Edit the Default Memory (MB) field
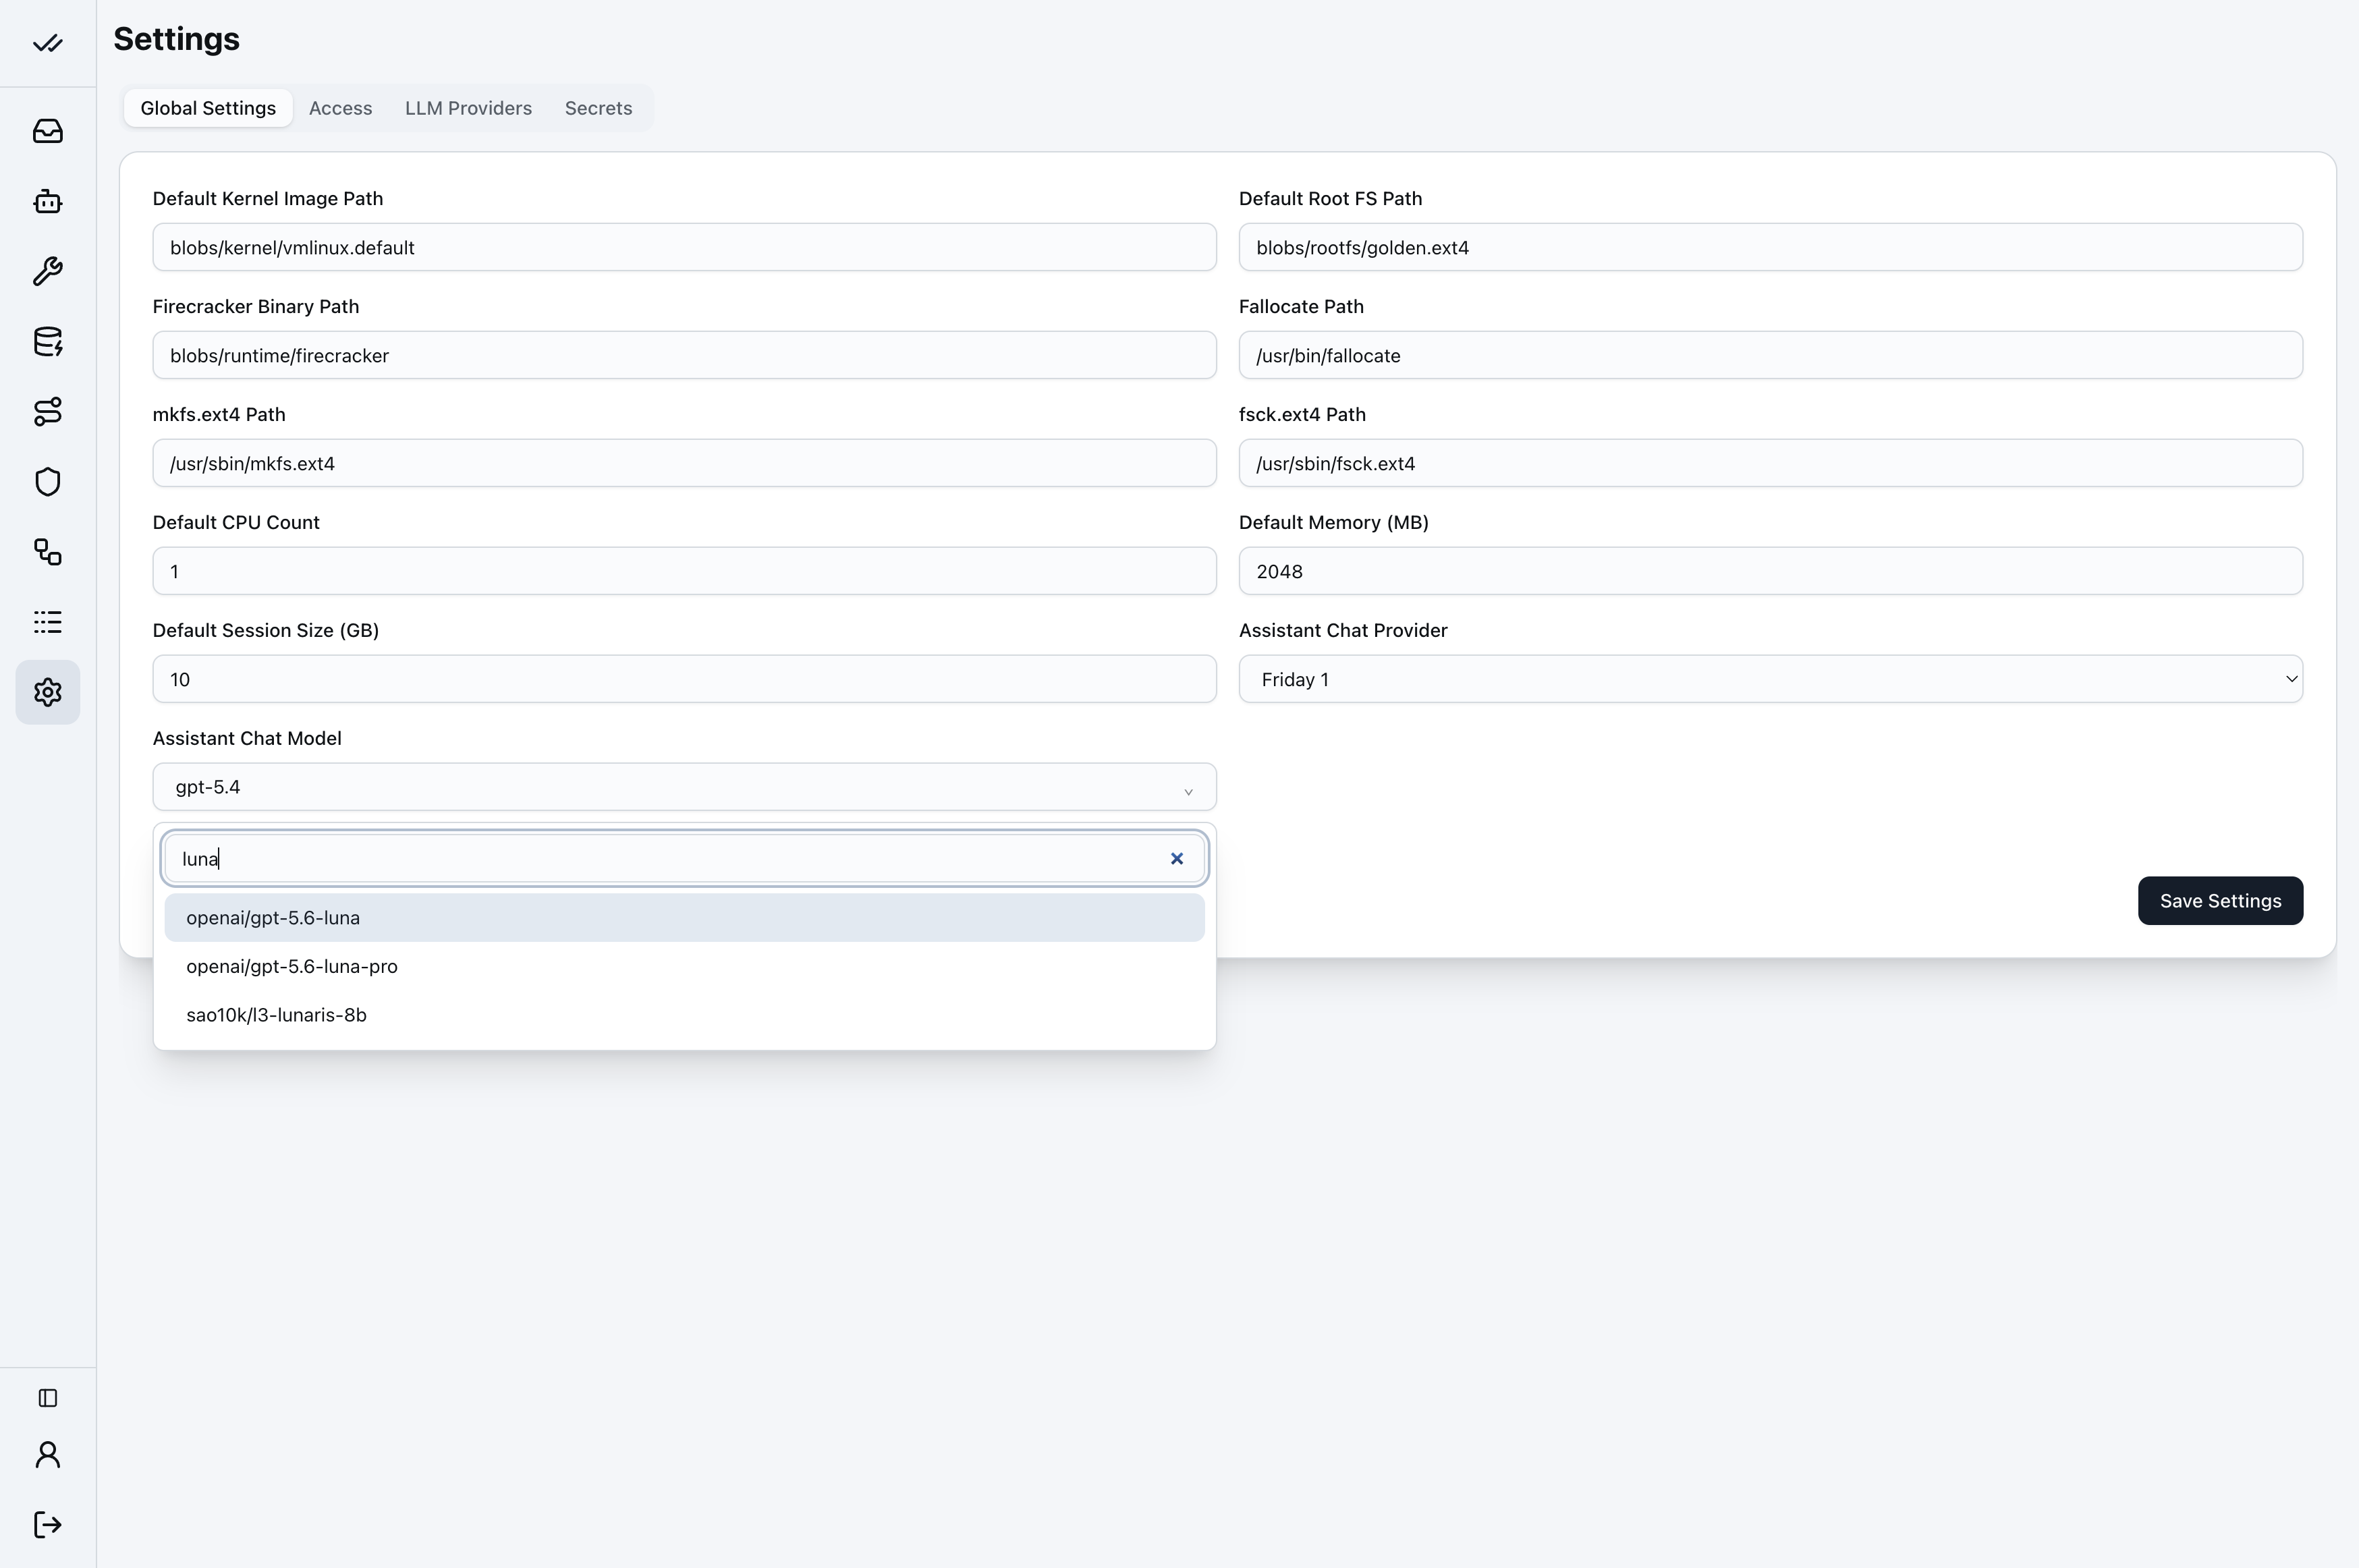 [x=1770, y=571]
